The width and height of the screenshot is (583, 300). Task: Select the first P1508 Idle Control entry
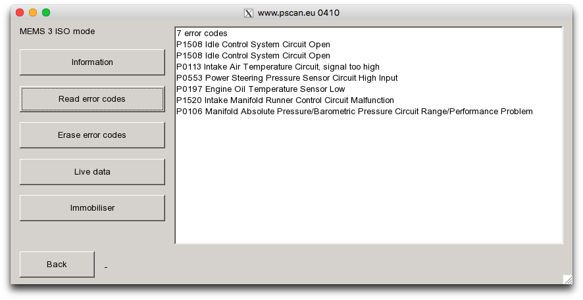click(x=253, y=45)
